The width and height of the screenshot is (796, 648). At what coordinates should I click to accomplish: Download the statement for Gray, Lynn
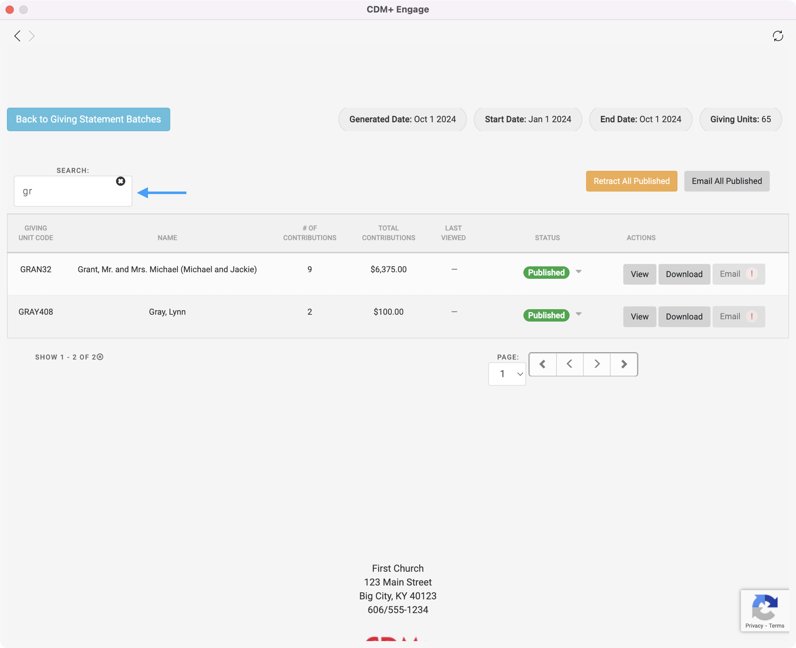684,316
